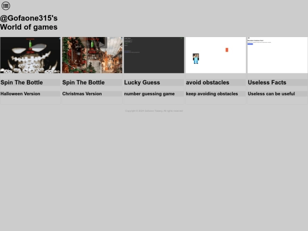
Task: Click the copyright footer text
Action: coord(154,111)
